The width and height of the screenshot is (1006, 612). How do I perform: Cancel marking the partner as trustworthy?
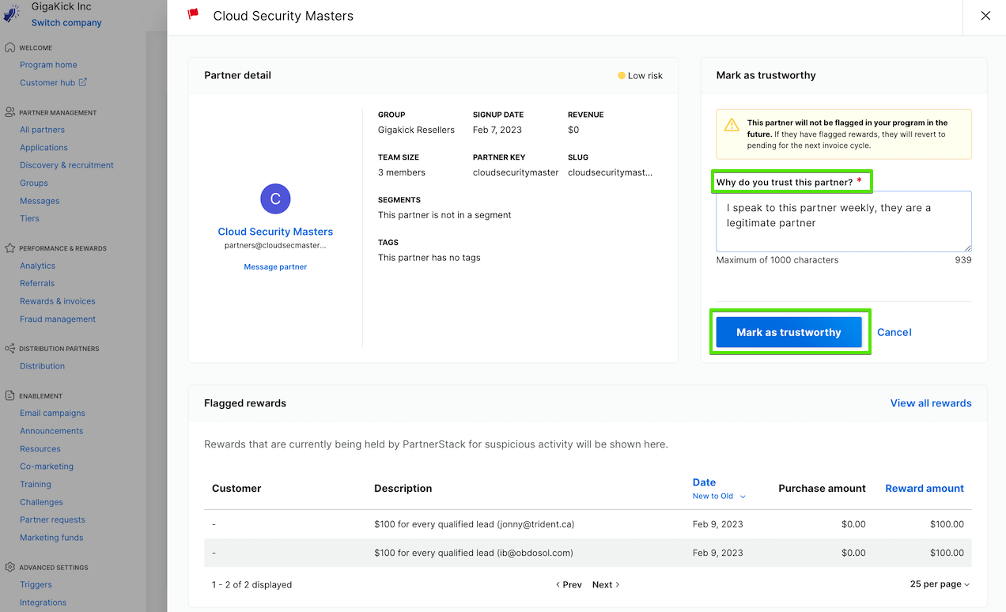tap(894, 332)
